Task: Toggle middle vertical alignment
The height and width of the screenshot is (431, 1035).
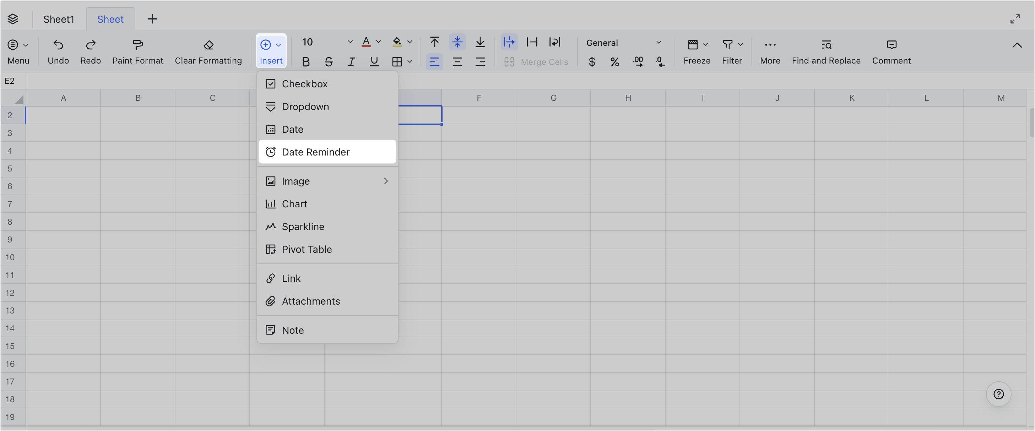Action: pyautogui.click(x=457, y=42)
